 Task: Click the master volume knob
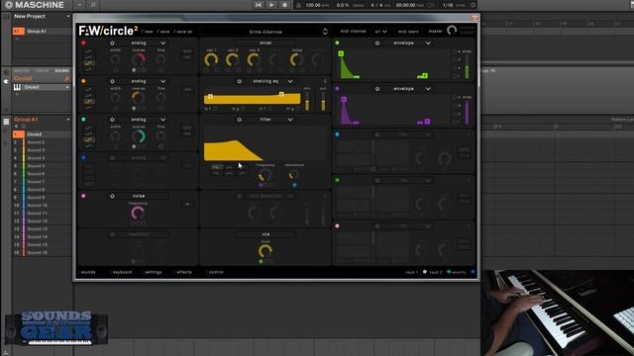point(452,31)
